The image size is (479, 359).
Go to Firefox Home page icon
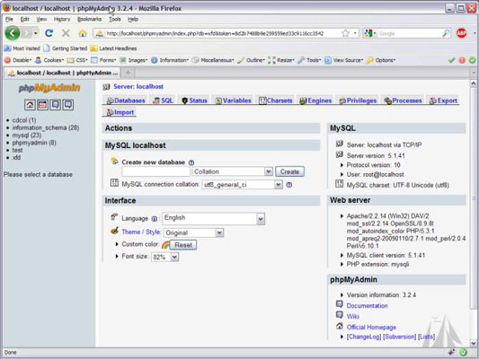point(82,33)
